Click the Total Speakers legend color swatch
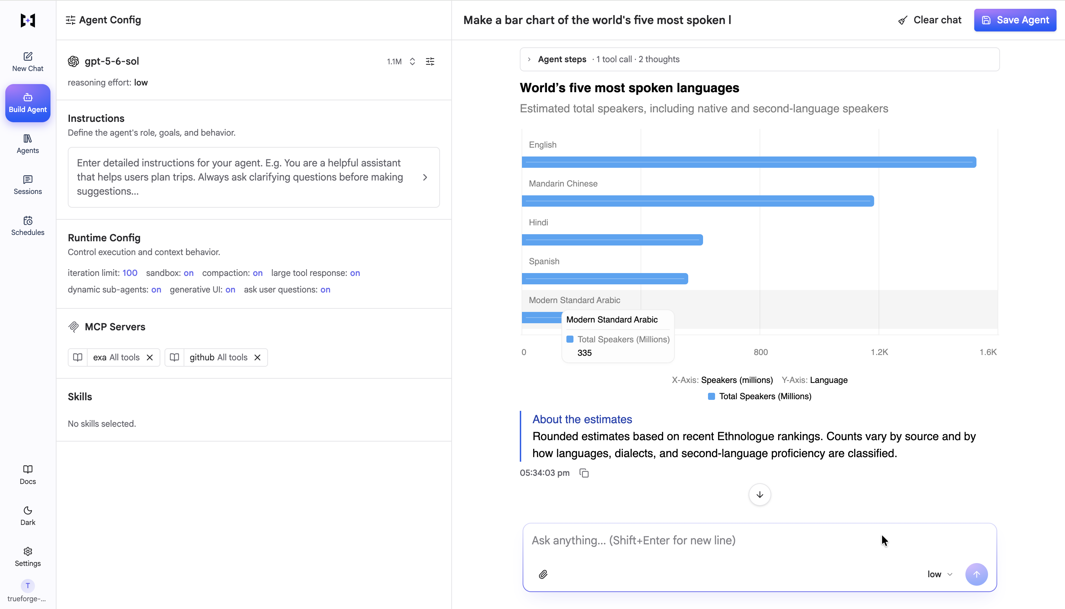Screen dimensions: 1065x609 (x=712, y=396)
